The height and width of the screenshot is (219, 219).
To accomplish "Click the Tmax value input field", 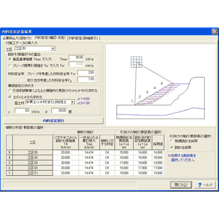I will (77, 57).
